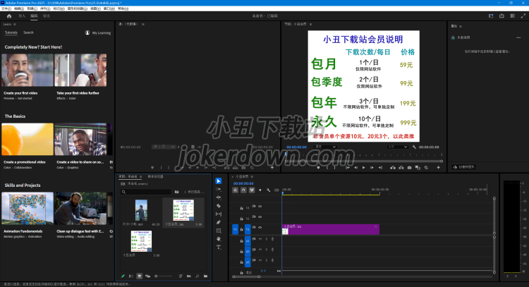Select the Pen tool
This screenshot has width=529, height=287.
coord(219,222)
